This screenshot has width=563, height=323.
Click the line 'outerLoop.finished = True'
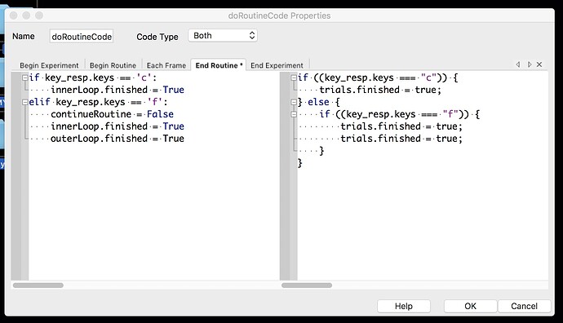point(117,139)
